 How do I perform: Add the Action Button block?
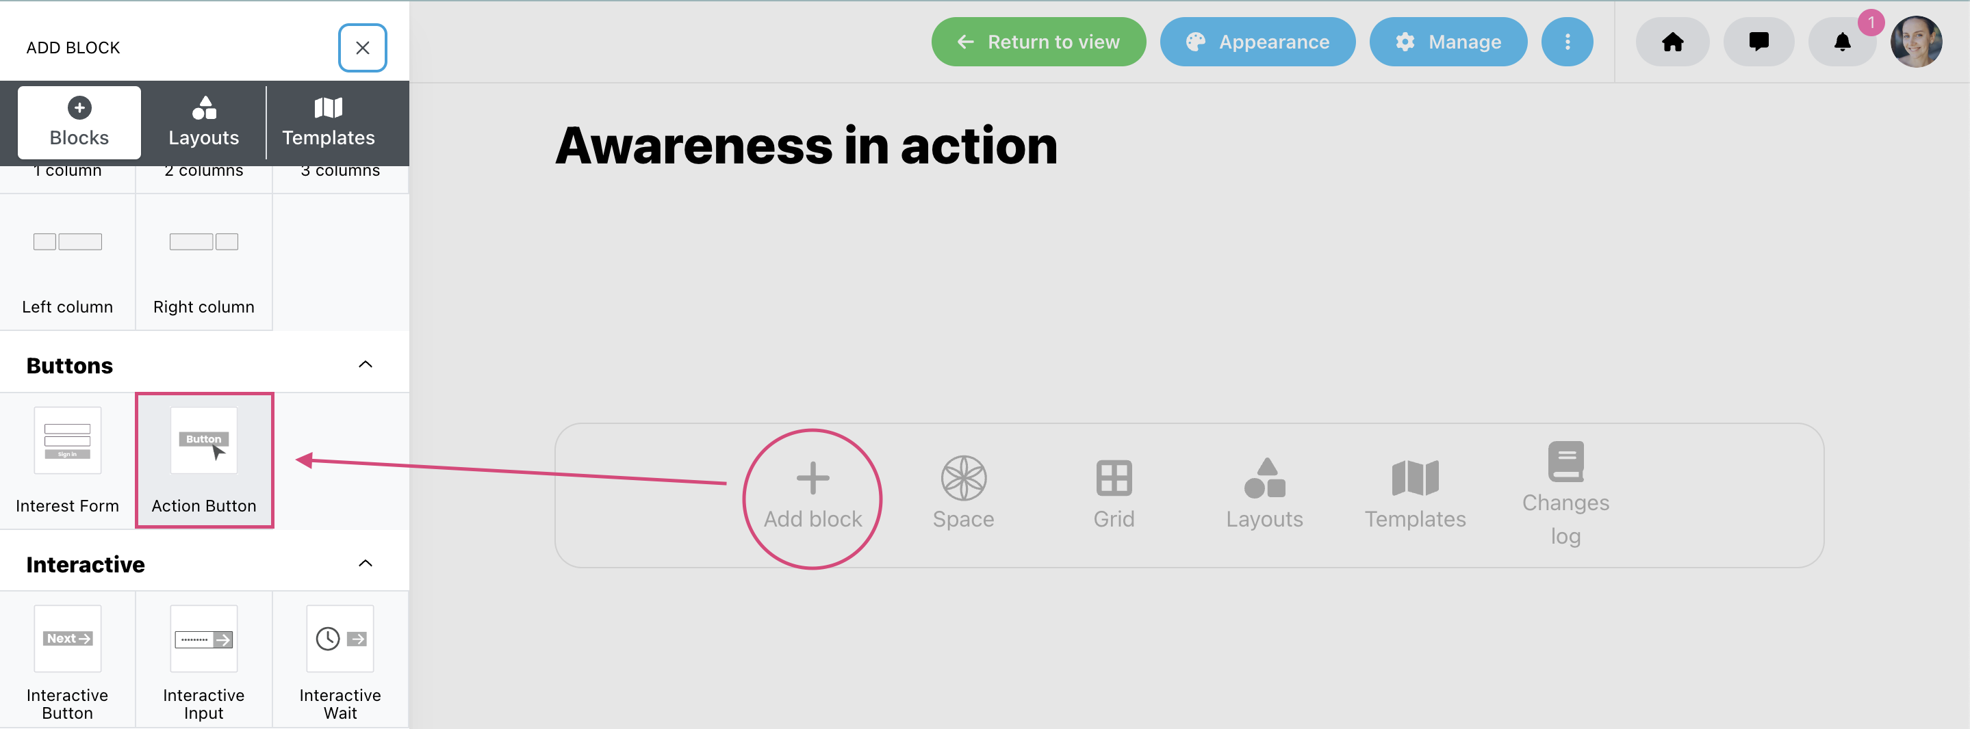coord(204,461)
